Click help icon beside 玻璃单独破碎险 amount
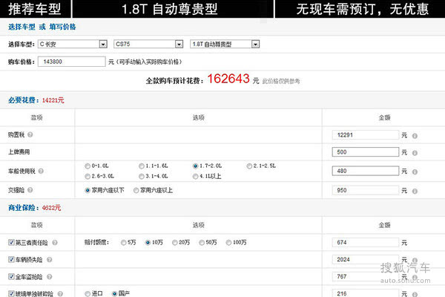The height and width of the screenshot is (297, 445). (x=415, y=294)
